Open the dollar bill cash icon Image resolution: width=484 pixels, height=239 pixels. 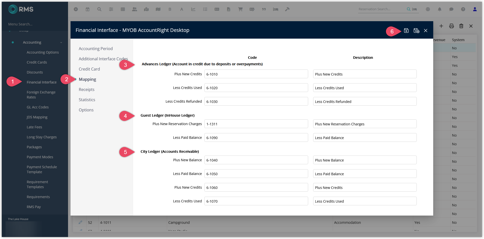[217, 9]
